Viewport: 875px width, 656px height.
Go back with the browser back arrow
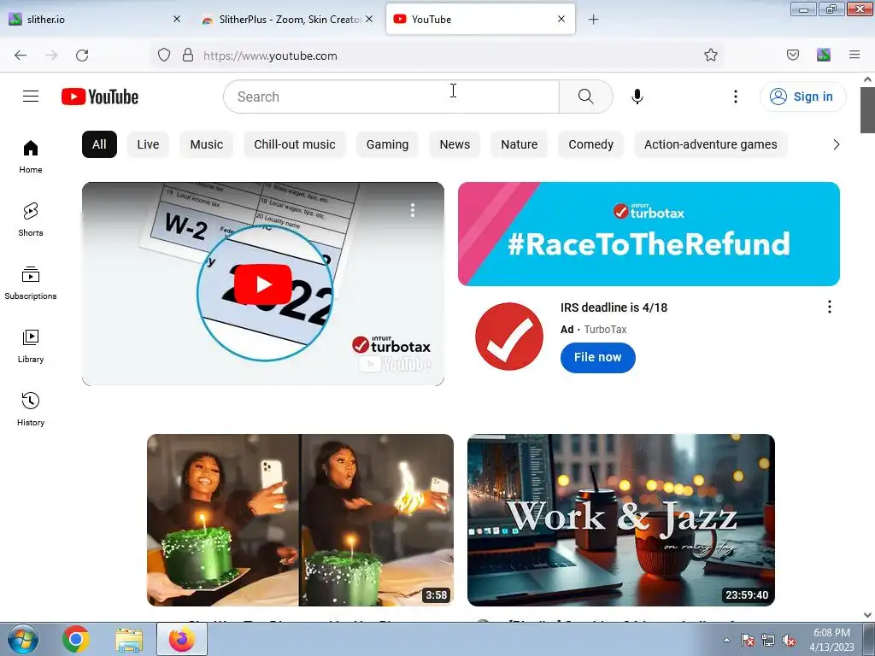(x=21, y=56)
